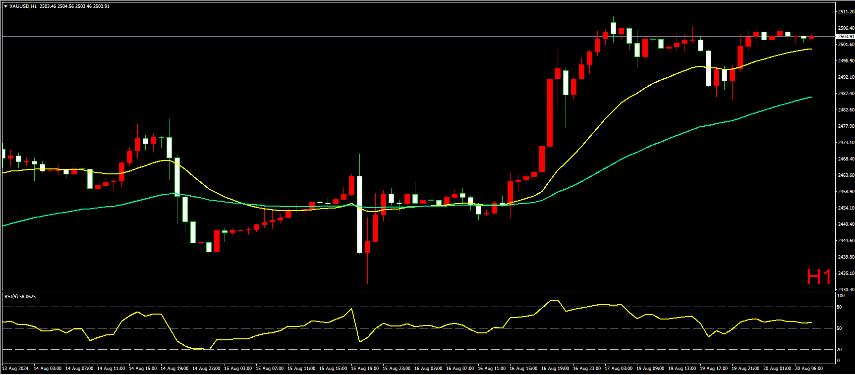
Task: Click price axis label 2449.40
Action: tap(846, 224)
